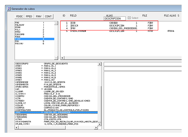Select IFAM6 FAMILIA_6 field

56,78
